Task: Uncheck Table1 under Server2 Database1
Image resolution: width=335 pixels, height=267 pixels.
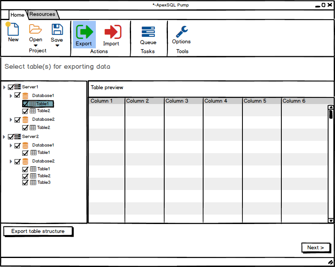Action: click(x=25, y=153)
